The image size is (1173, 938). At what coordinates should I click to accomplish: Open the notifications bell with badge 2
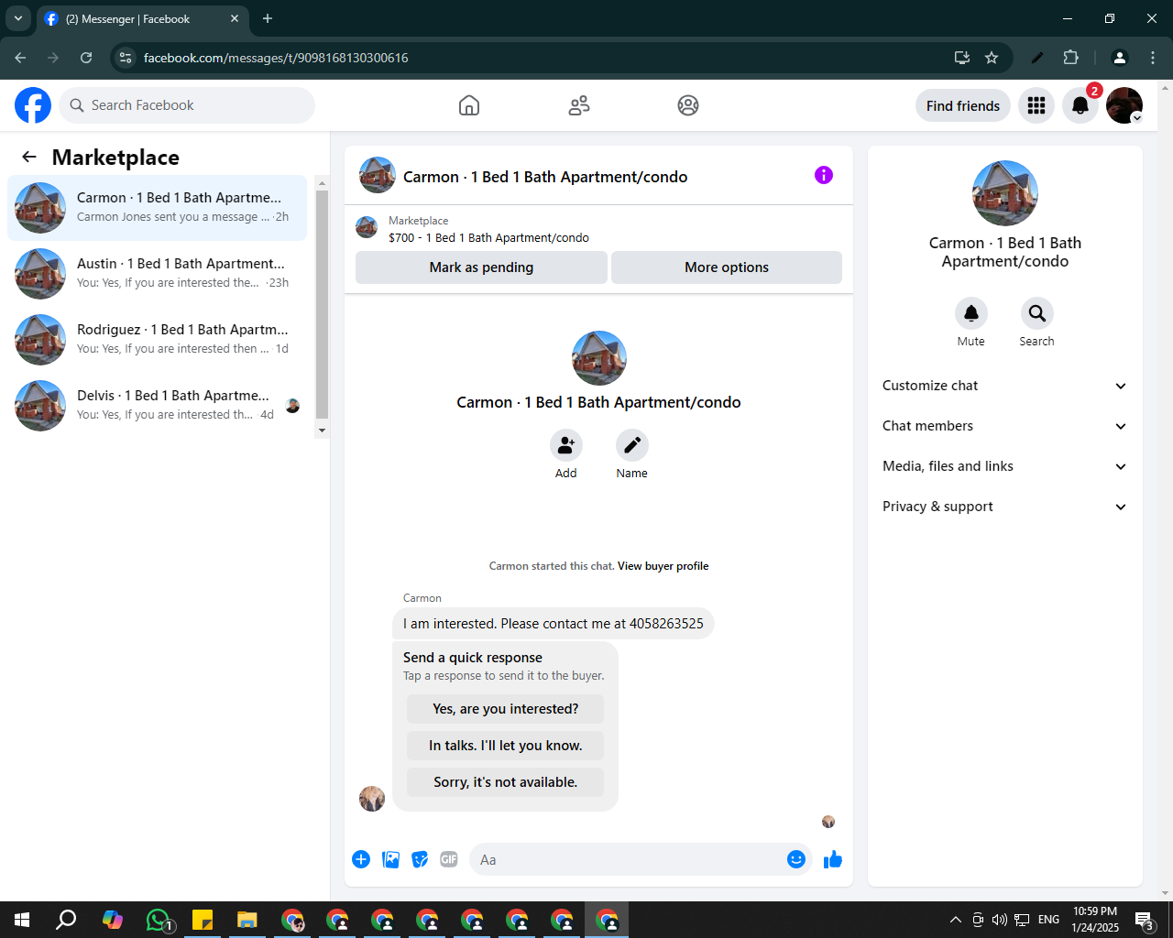click(x=1080, y=105)
